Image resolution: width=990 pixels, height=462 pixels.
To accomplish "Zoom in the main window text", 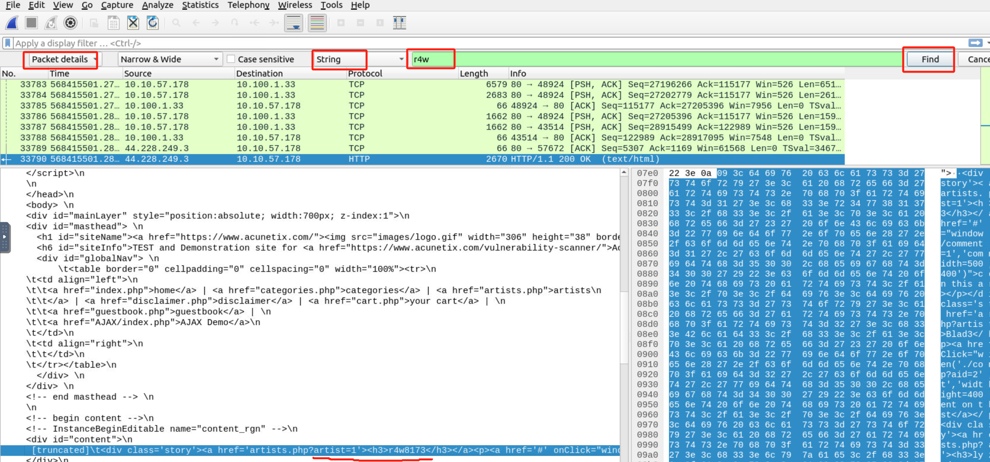I will click(x=341, y=23).
